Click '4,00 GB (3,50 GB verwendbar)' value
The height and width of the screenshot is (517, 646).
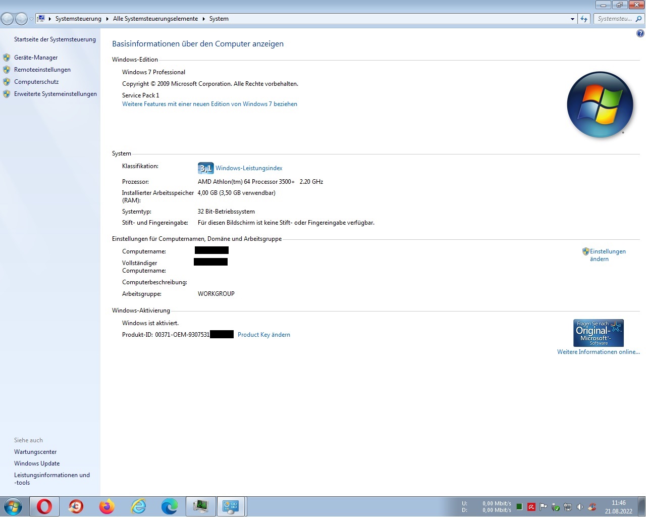point(237,193)
